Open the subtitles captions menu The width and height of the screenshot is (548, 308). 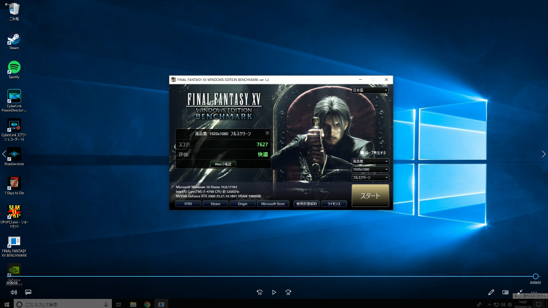(x=29, y=292)
